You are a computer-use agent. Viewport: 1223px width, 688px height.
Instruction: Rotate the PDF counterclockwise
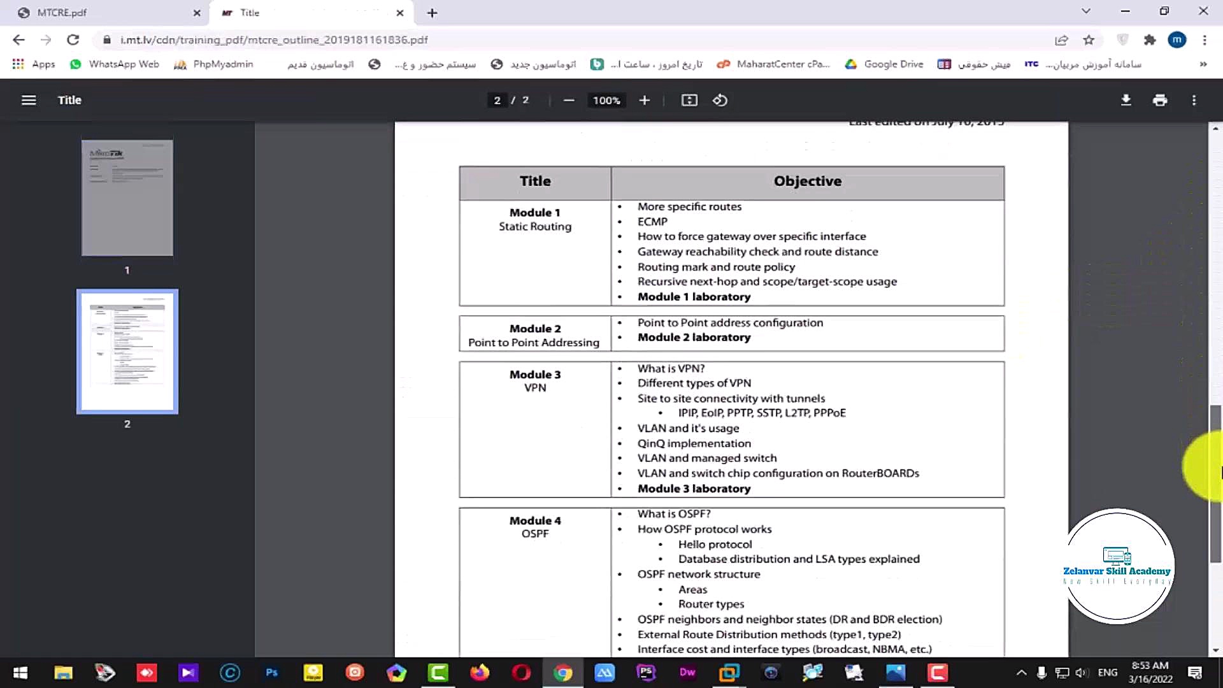(720, 100)
